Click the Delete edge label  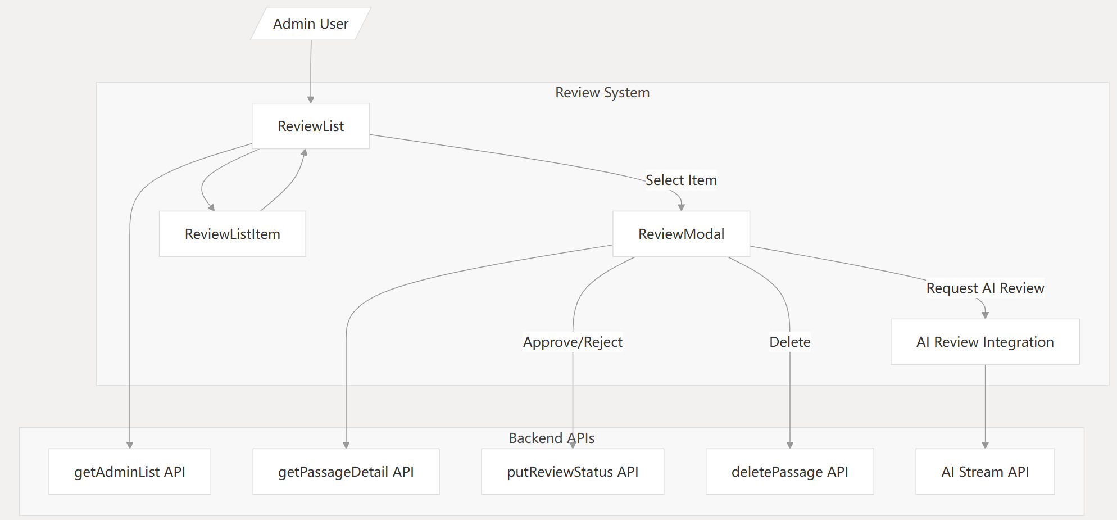click(x=789, y=342)
